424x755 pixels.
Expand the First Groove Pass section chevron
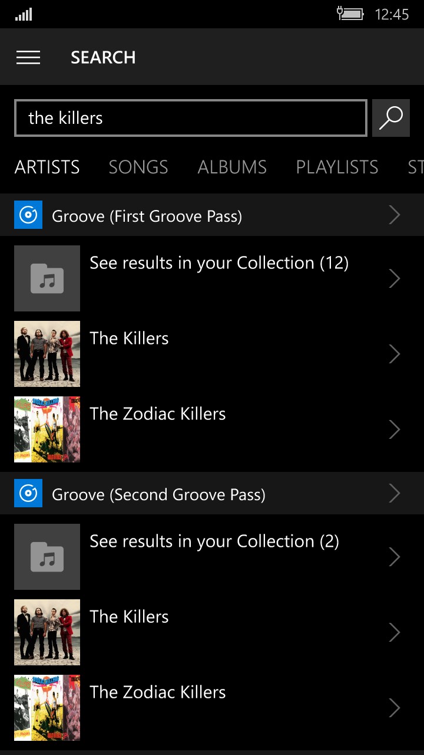tap(395, 215)
